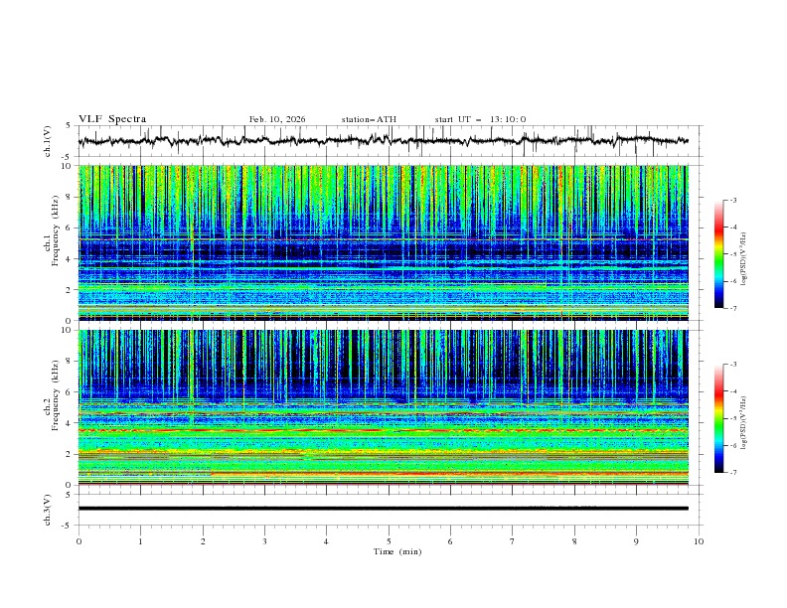Click the '10' tick on time axis
Viewport: 787px width, 608px height.
click(x=699, y=541)
